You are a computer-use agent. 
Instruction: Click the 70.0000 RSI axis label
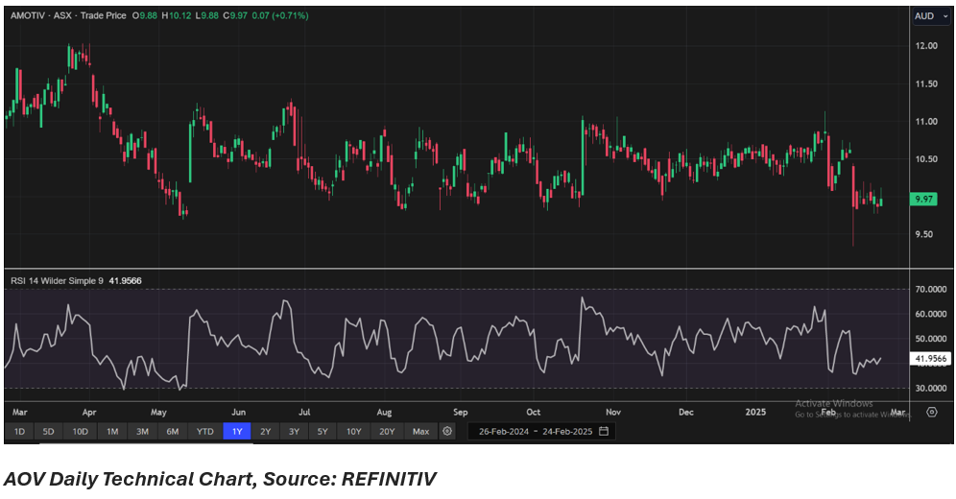tap(931, 290)
